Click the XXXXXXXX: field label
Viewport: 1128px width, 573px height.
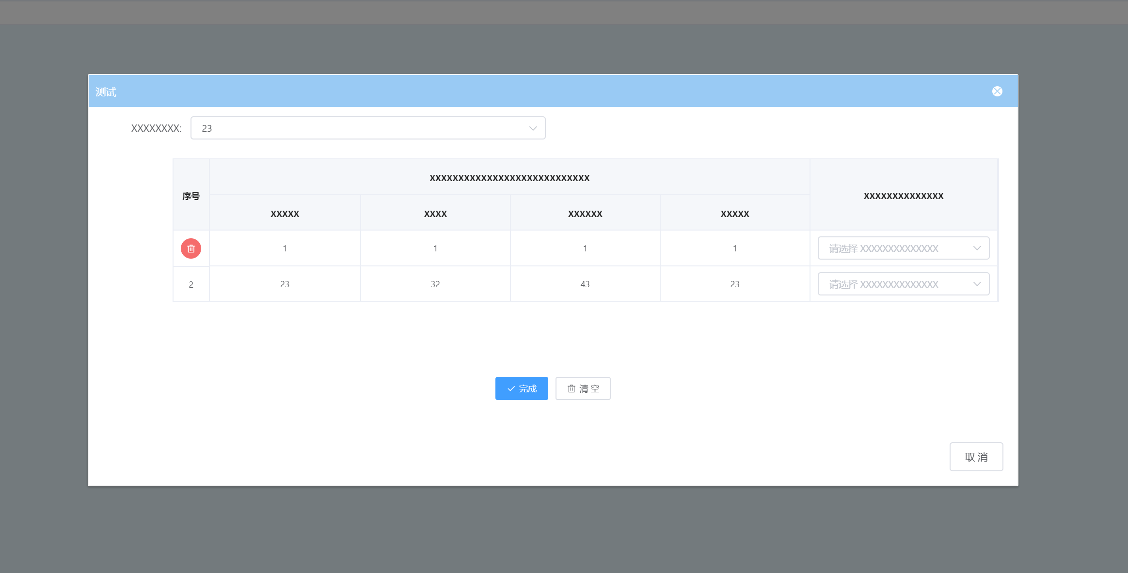[156, 128]
